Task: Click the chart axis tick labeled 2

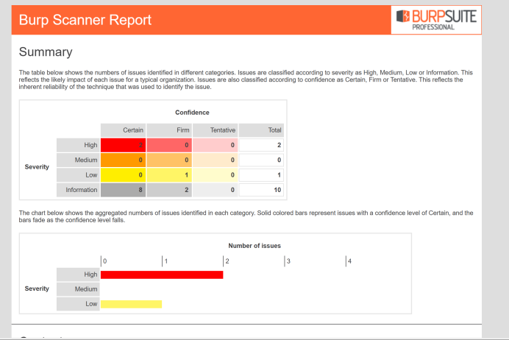Action: tap(227, 261)
